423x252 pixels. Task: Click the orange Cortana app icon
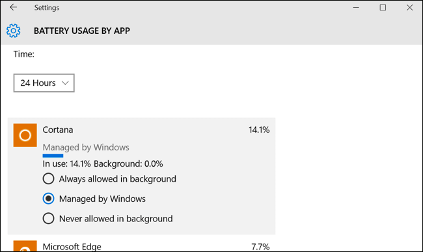25,135
